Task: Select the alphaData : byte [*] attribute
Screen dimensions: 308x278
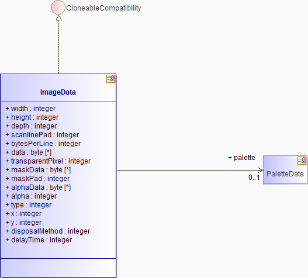Action: coord(38,187)
